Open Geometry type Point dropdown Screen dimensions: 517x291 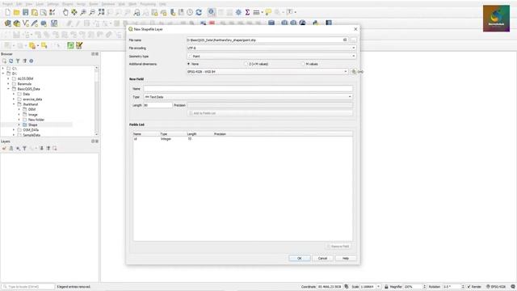(271, 56)
